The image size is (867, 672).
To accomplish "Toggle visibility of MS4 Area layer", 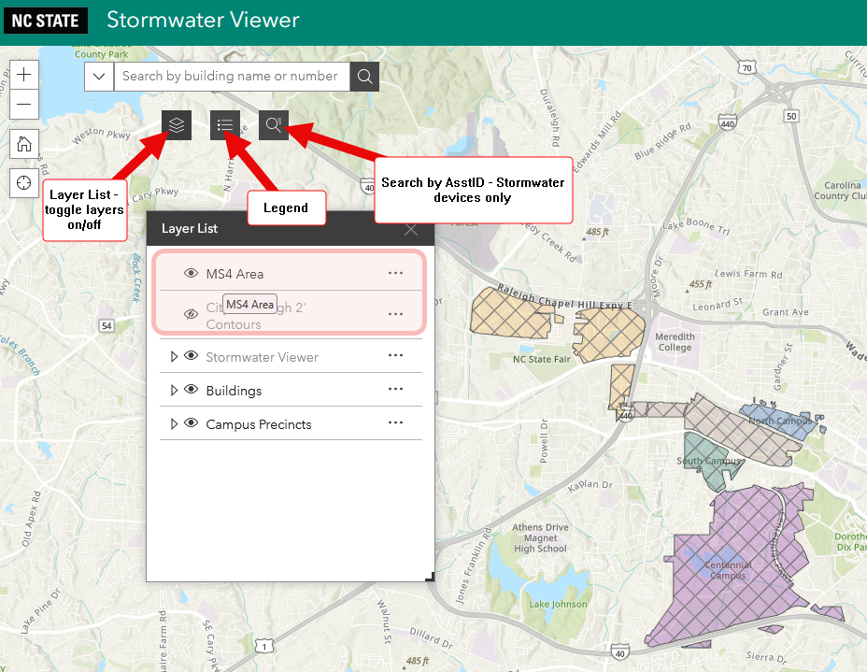I will [x=191, y=273].
